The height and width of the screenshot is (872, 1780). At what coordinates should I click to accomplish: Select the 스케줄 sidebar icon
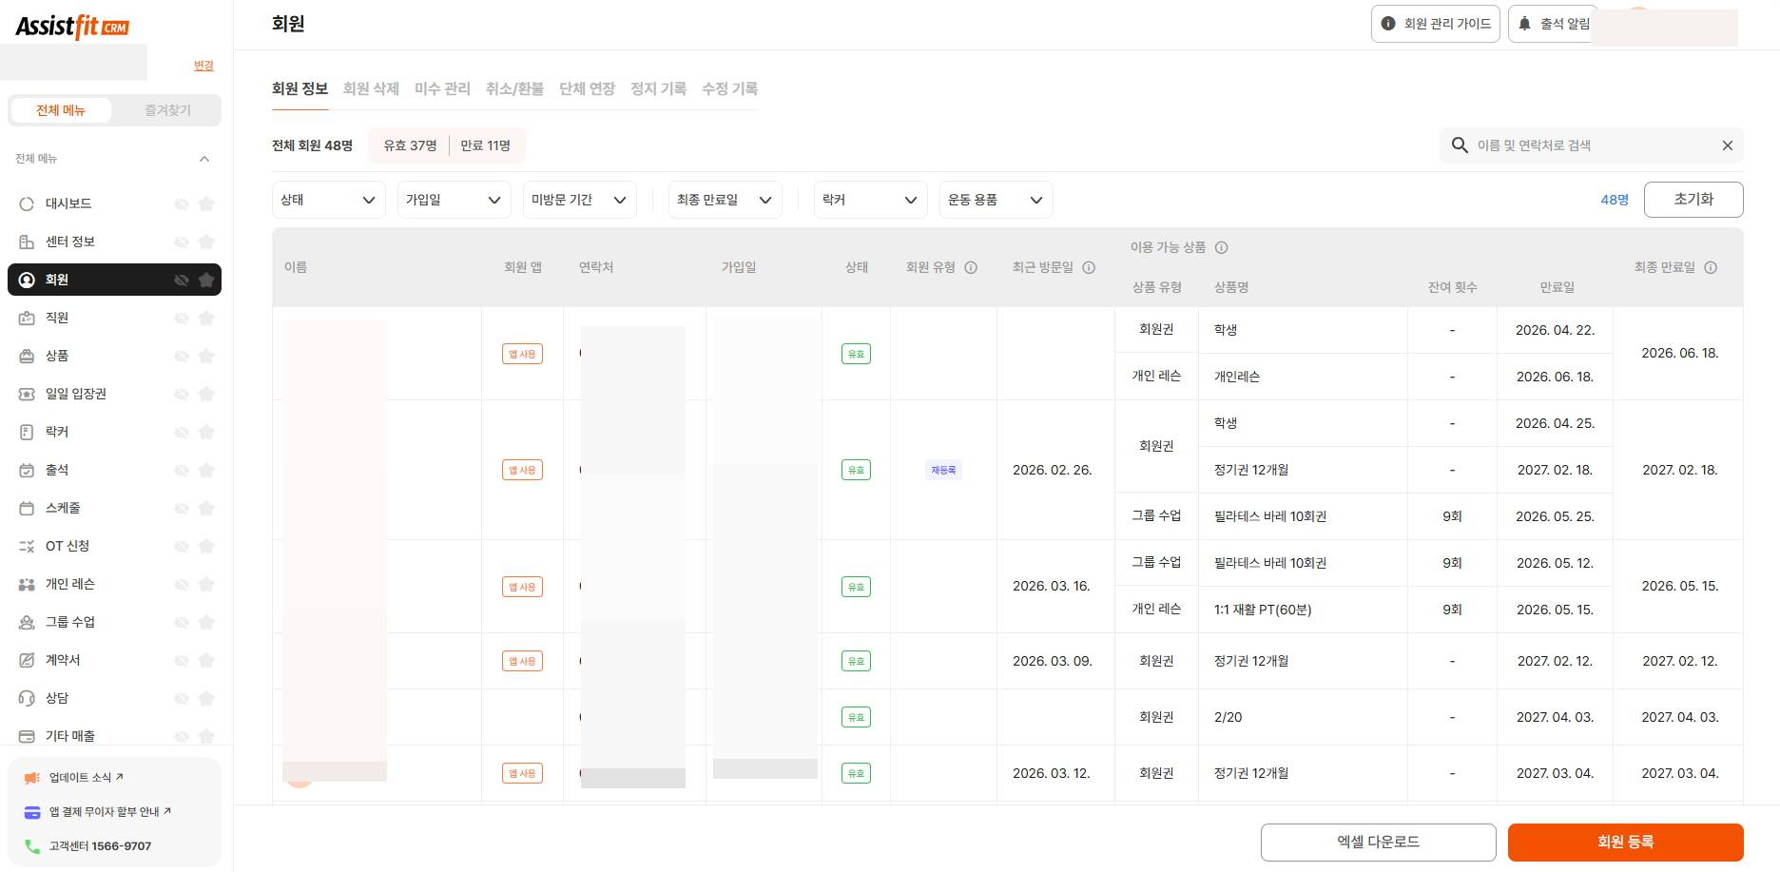[x=28, y=508]
